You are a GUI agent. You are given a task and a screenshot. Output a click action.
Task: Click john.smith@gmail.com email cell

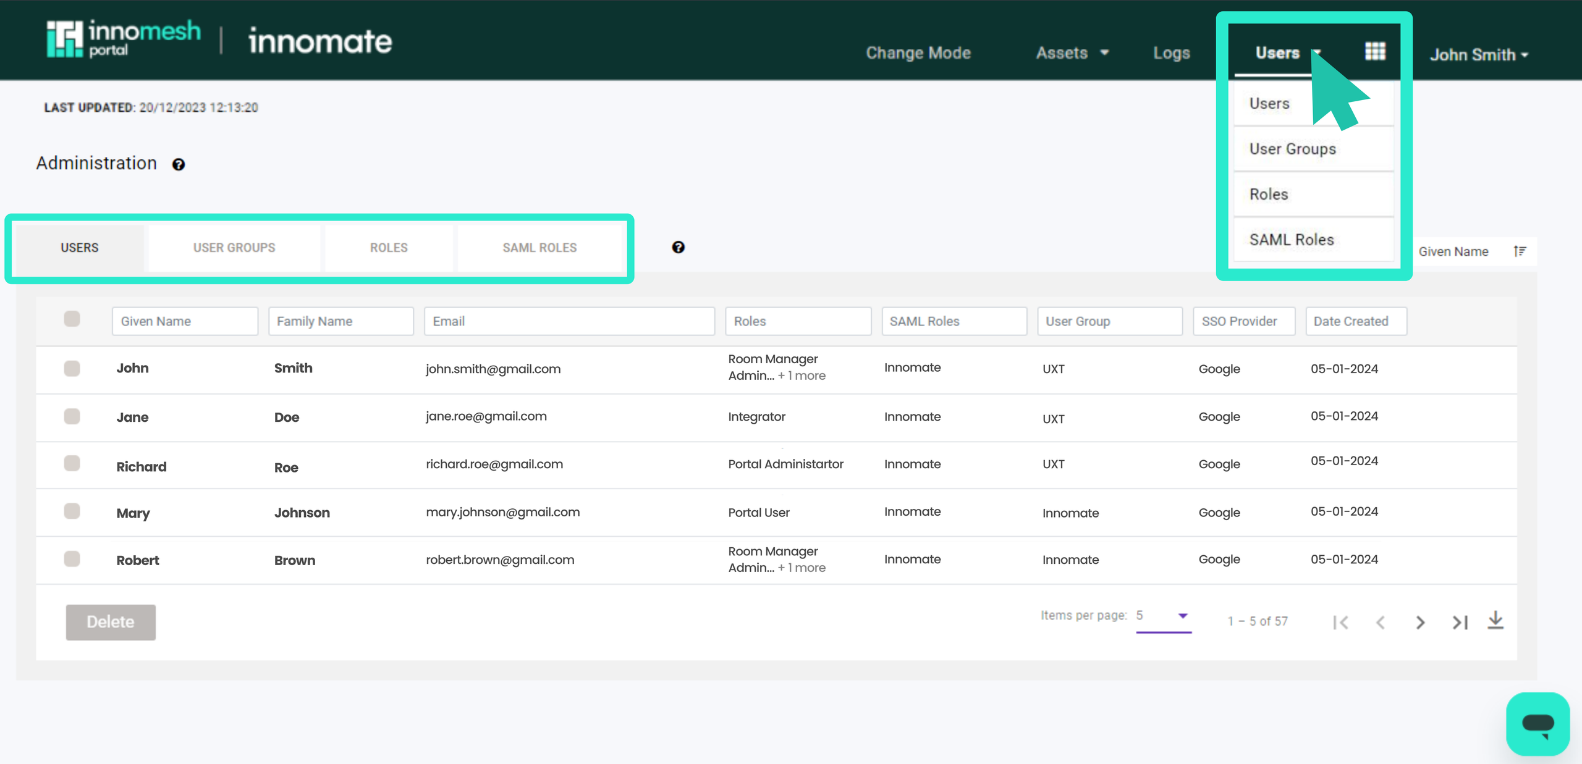[x=493, y=369]
